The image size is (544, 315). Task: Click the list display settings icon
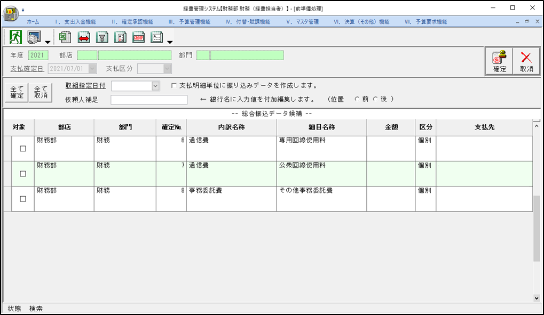157,37
